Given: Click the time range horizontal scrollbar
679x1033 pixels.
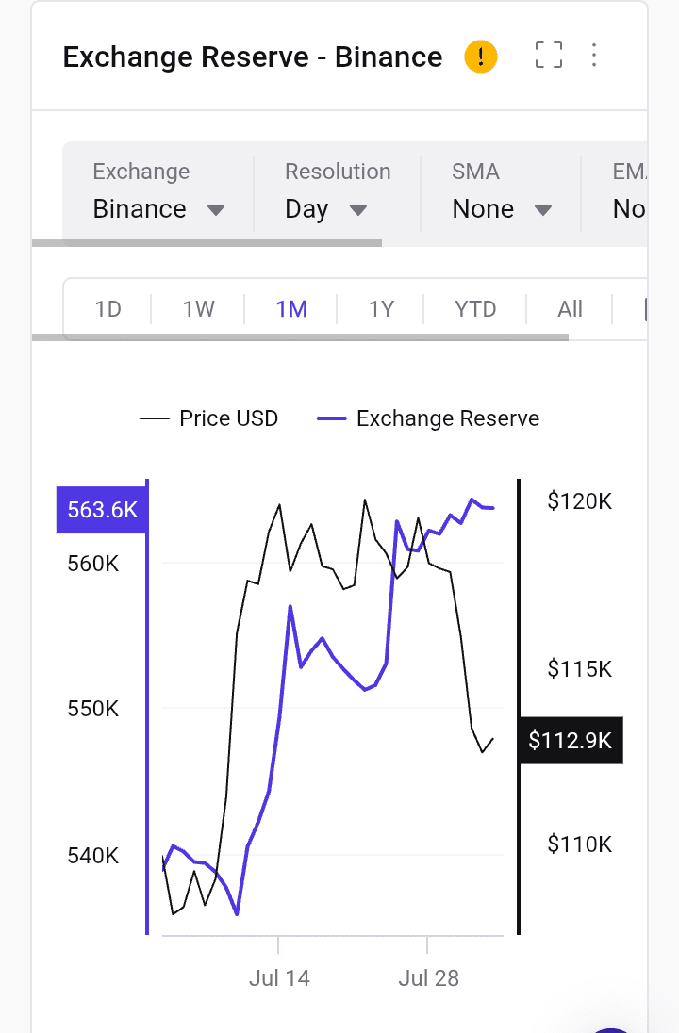Looking at the screenshot, I should (x=300, y=336).
